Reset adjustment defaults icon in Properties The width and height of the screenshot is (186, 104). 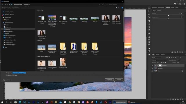(x=178, y=52)
